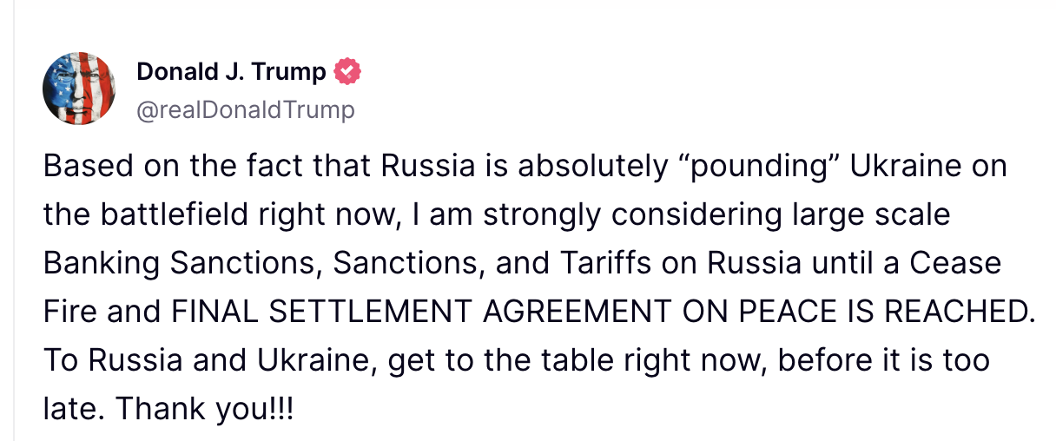Click "Thank you!!!" at the post end
The width and height of the screenshot is (1056, 441).
pos(206,408)
